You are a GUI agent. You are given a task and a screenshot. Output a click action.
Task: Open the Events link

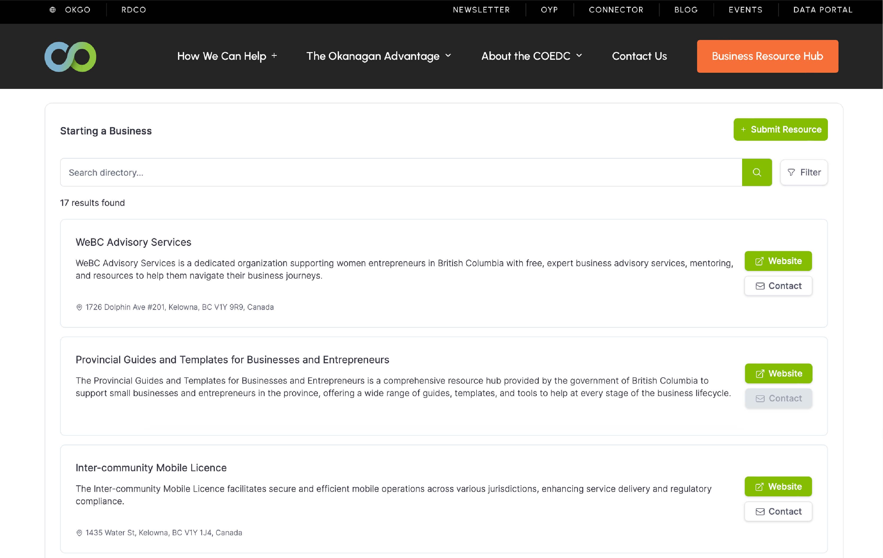[x=746, y=10]
